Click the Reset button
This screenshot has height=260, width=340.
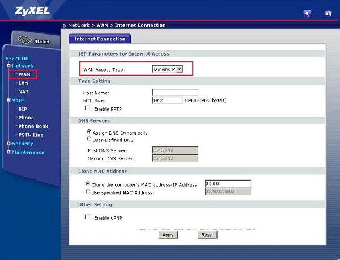207,235
